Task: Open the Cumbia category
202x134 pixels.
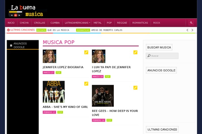Action: (55, 23)
